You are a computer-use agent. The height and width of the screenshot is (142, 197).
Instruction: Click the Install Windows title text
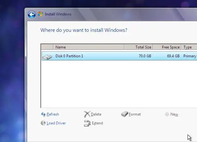(58, 14)
